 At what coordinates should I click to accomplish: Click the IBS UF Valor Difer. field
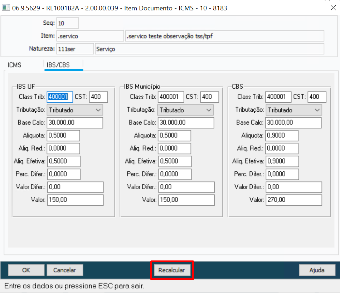tap(75, 187)
